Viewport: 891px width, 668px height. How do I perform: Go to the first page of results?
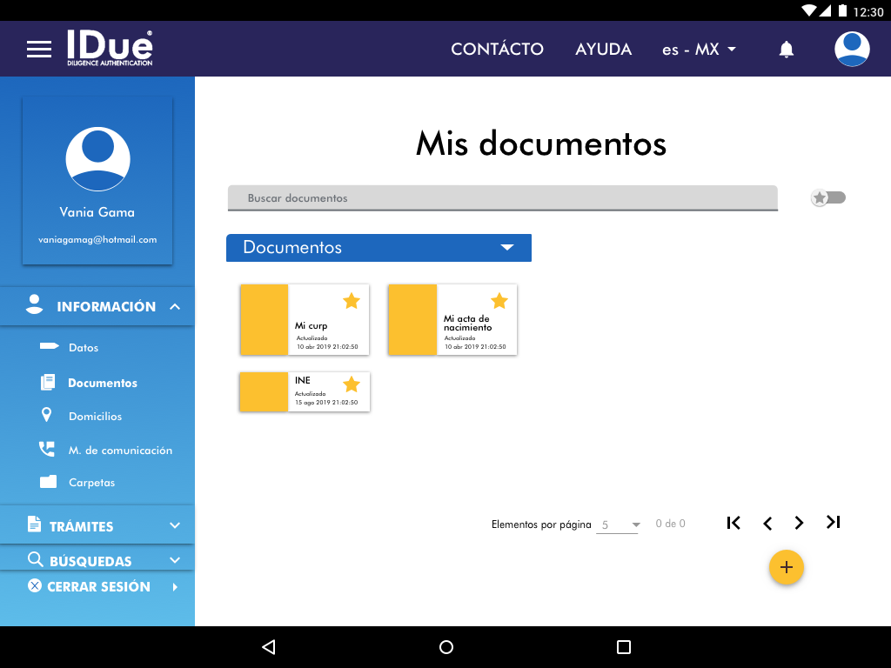734,523
